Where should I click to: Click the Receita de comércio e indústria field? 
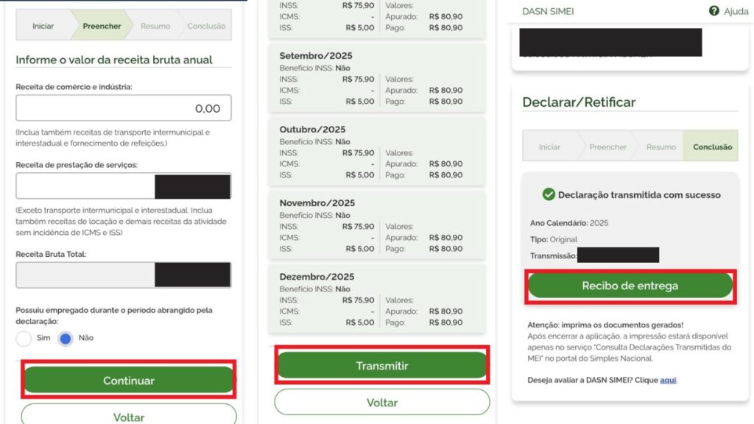pyautogui.click(x=123, y=108)
